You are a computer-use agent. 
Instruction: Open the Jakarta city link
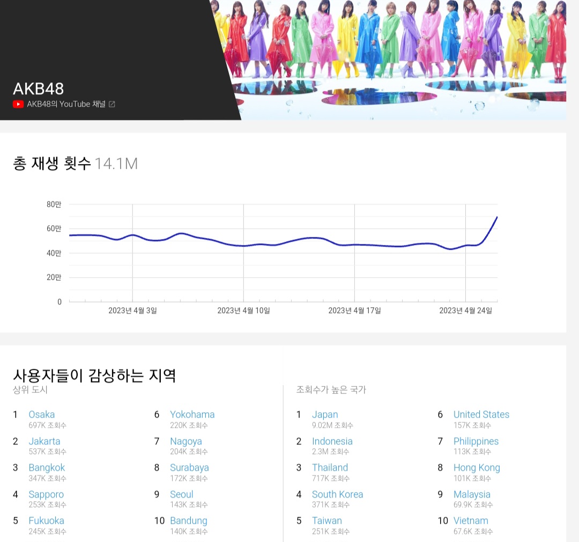(44, 441)
